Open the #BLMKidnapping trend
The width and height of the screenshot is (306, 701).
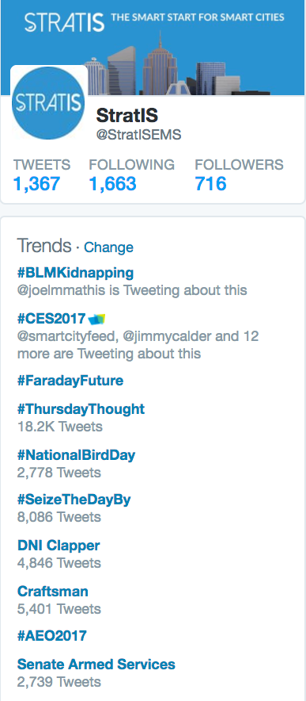(75, 272)
